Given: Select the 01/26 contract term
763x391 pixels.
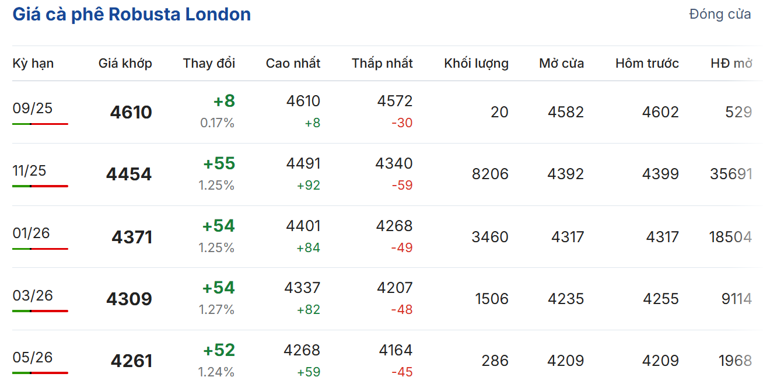Looking at the screenshot, I should 32,233.
